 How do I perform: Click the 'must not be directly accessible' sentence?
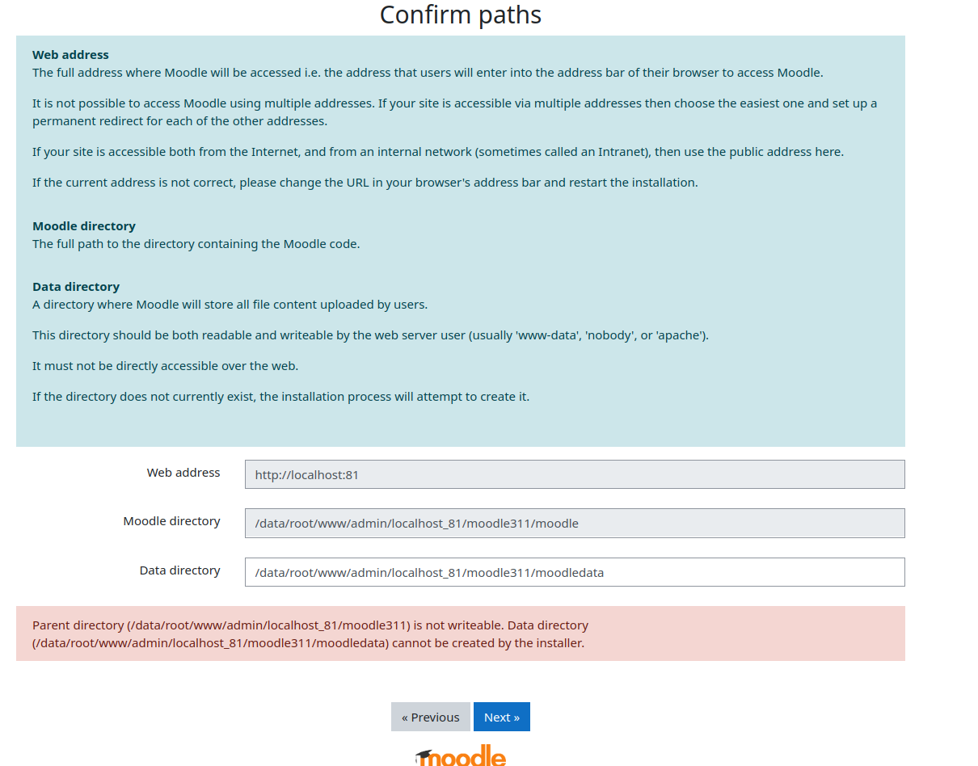(165, 366)
